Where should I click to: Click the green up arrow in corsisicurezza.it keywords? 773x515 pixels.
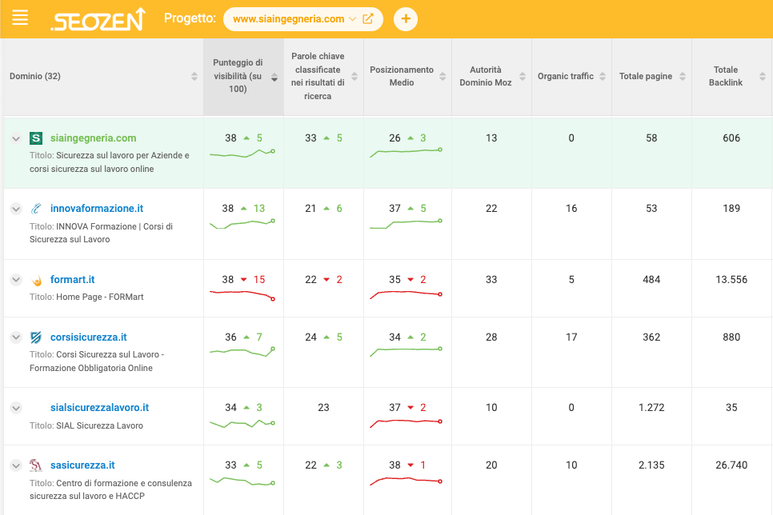point(326,337)
